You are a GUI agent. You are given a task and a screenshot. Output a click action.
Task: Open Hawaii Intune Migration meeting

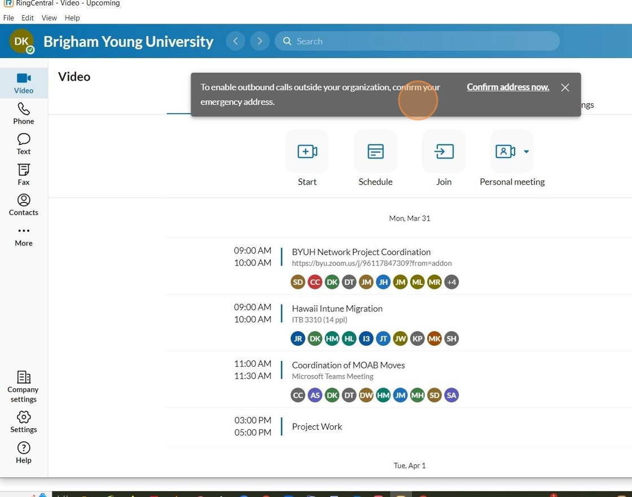(x=337, y=309)
